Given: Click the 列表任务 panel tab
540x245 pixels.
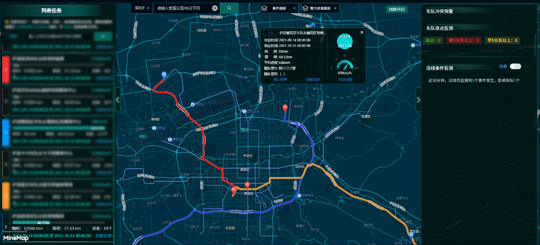Looking at the screenshot, I should pyautogui.click(x=51, y=11).
